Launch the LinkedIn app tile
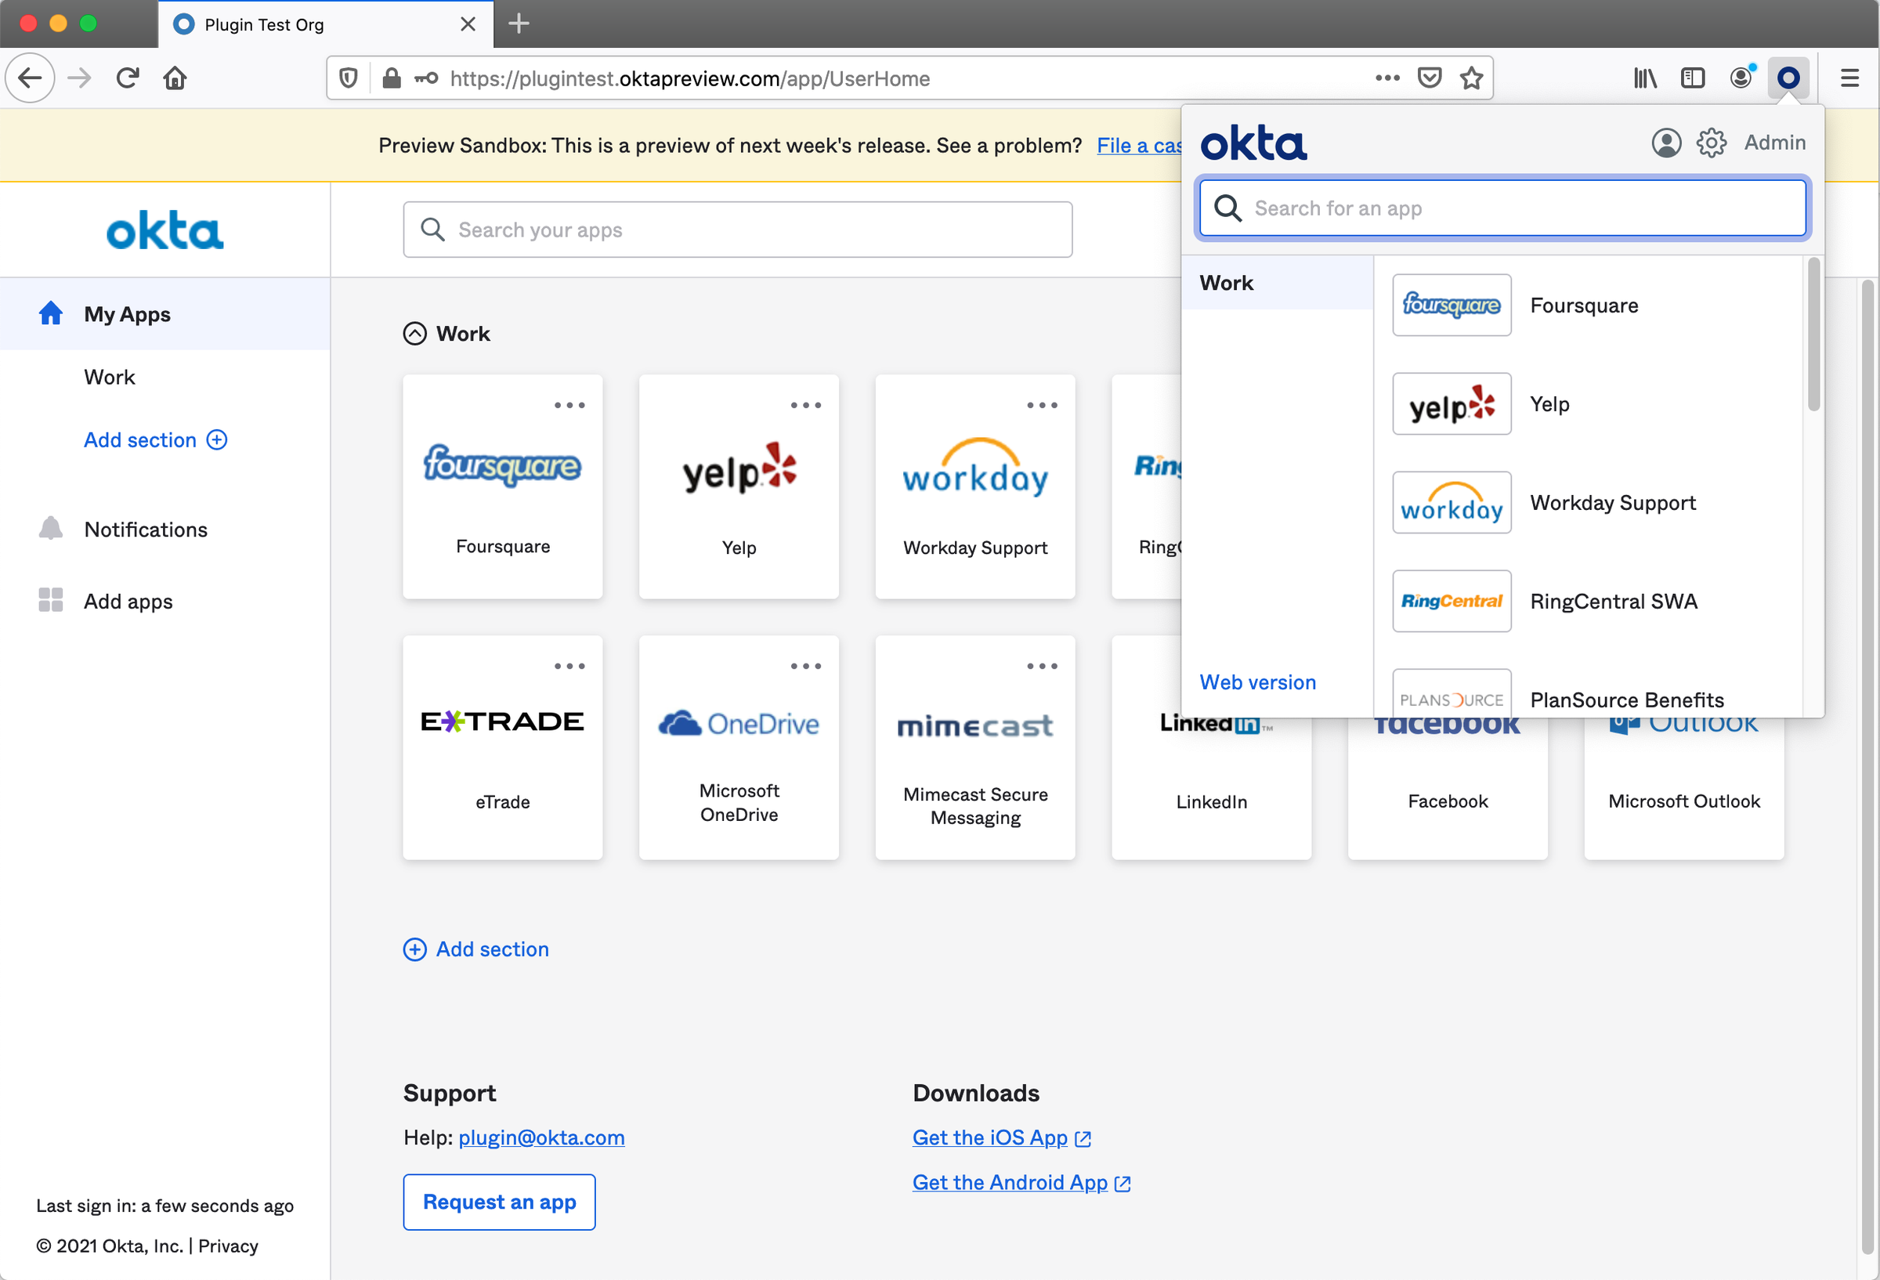Screen dimensions: 1880x1280 pos(1211,789)
